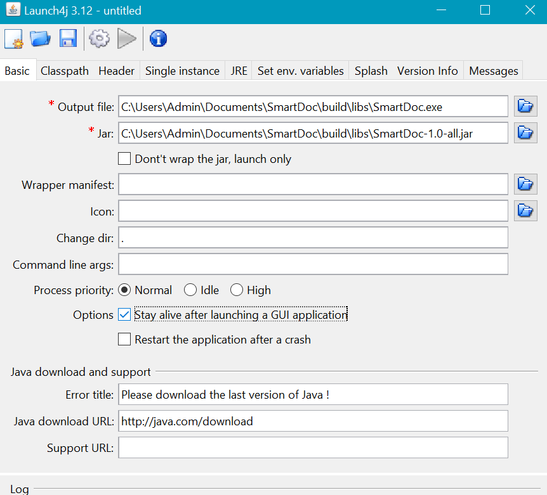The height and width of the screenshot is (495, 547).
Task: Browse for the Wrapper manifest file
Action: pyautogui.click(x=525, y=184)
